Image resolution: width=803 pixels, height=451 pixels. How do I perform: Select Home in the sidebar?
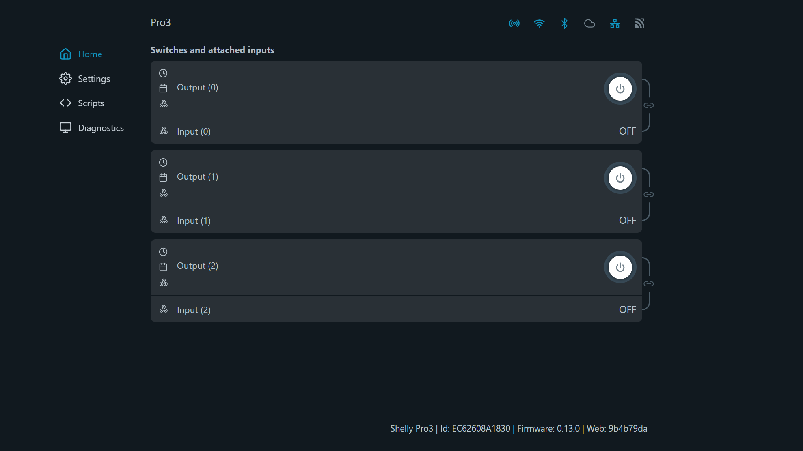pyautogui.click(x=90, y=54)
